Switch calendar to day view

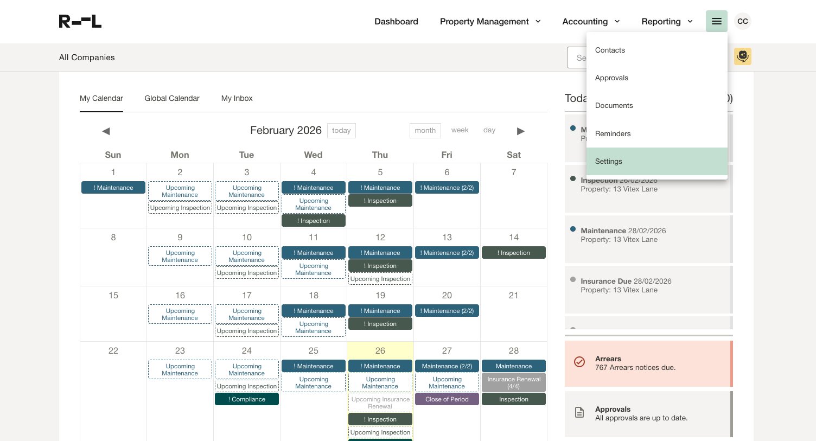pos(489,130)
